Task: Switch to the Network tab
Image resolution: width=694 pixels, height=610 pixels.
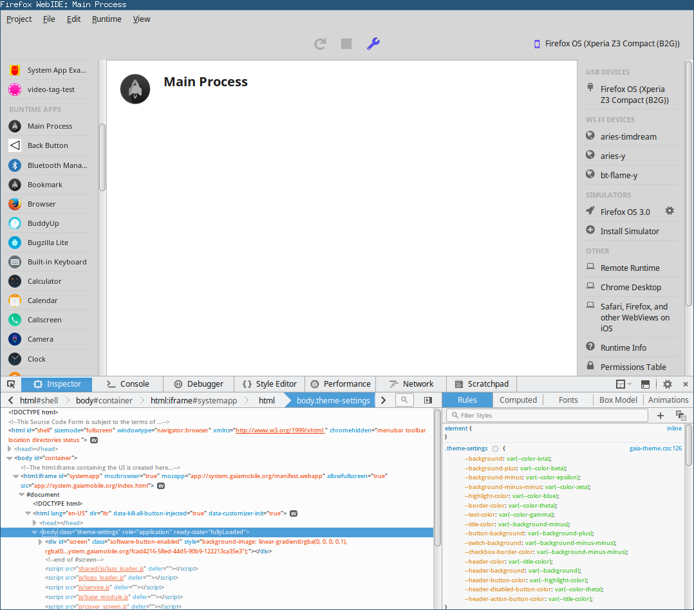Action: [x=411, y=384]
